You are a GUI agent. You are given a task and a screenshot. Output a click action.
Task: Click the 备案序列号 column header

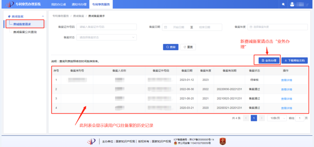click(77, 71)
